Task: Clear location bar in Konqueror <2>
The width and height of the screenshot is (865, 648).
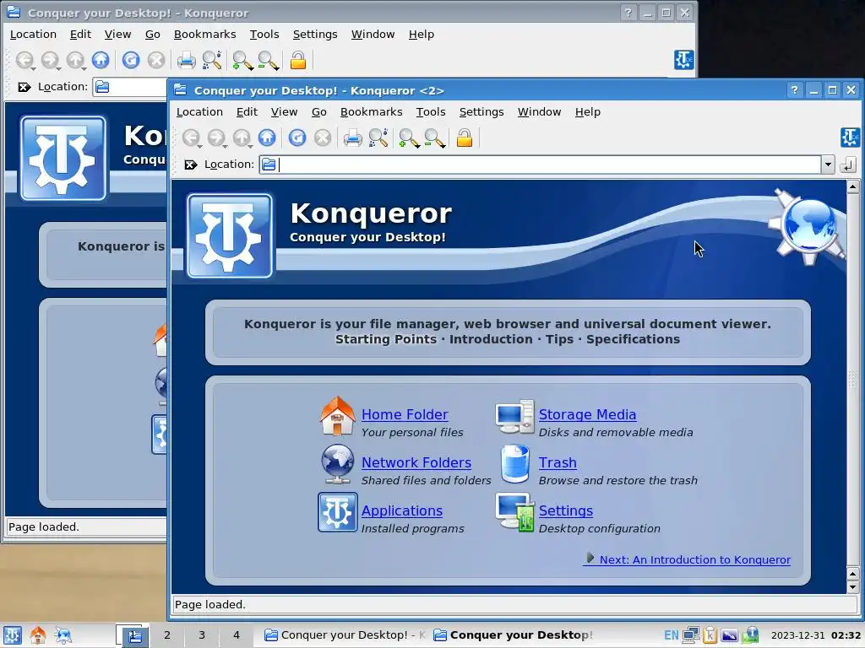Action: tap(191, 165)
